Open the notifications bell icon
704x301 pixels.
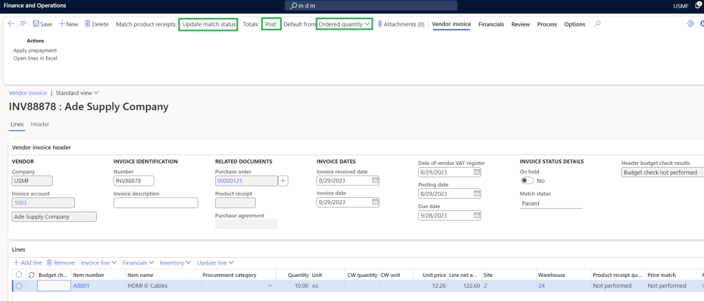[698, 5]
